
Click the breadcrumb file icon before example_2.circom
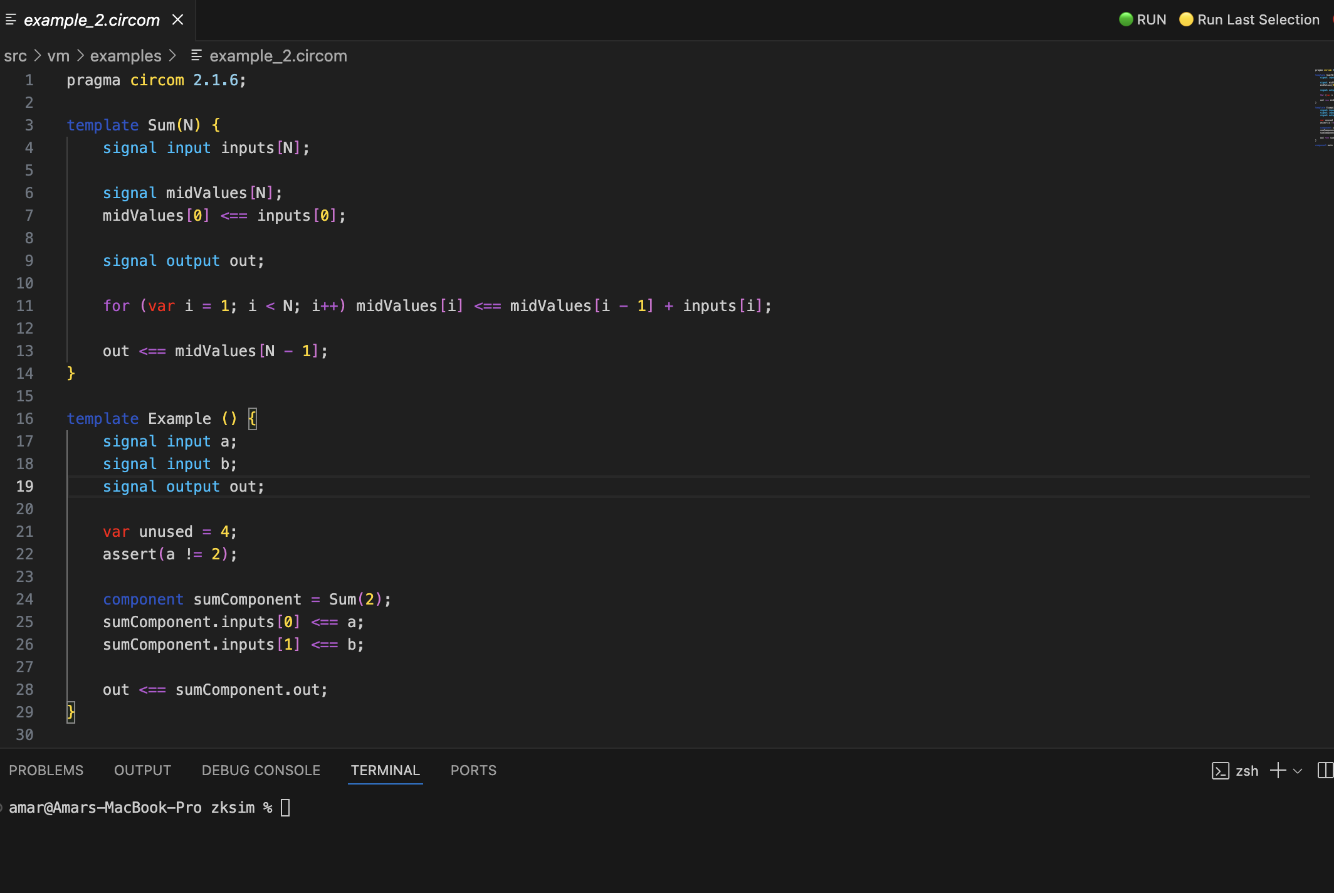pos(196,56)
